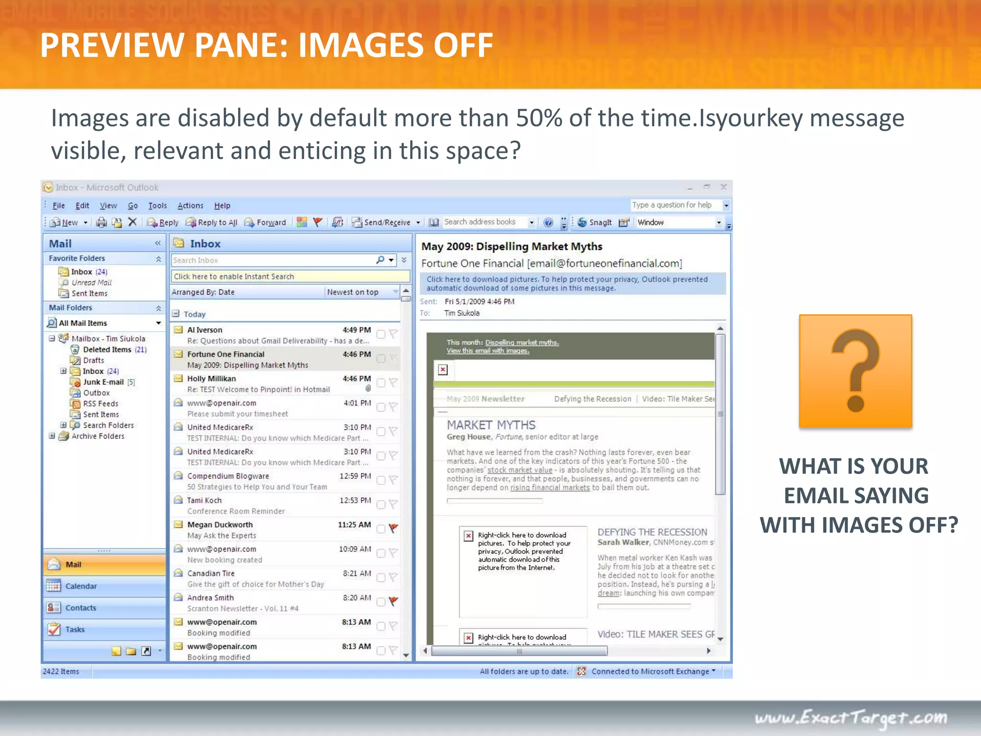The image size is (981, 736).
Task: Select Inbox in Favorite Folders
Action: tap(83, 272)
